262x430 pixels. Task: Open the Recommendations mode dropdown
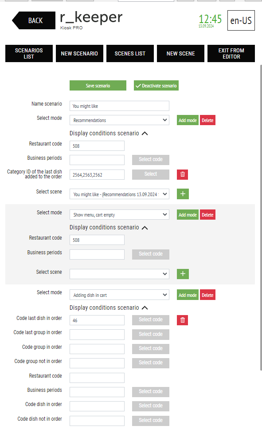[119, 120]
